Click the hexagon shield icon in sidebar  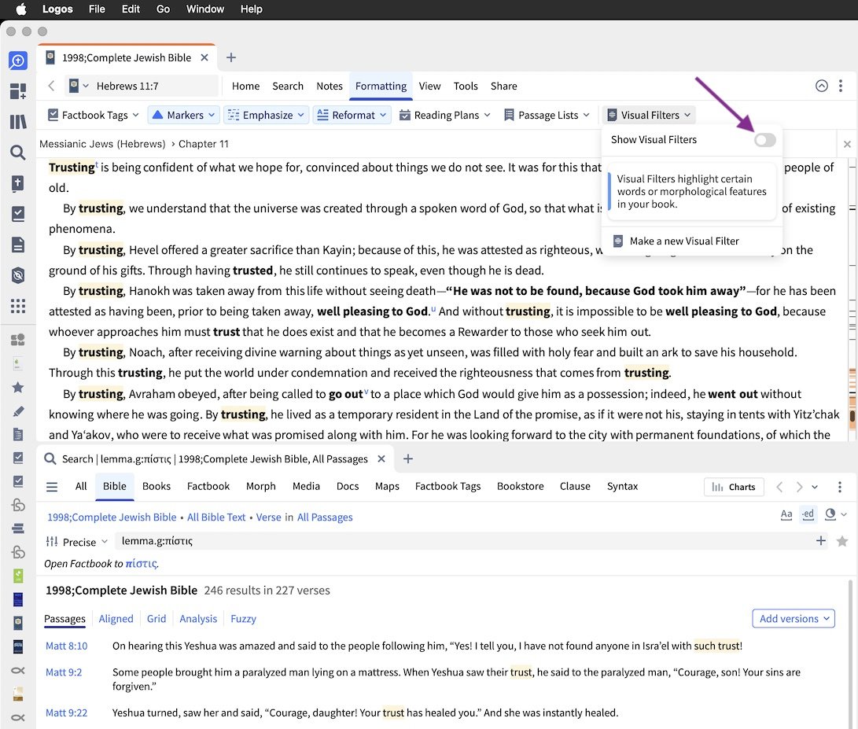(17, 275)
